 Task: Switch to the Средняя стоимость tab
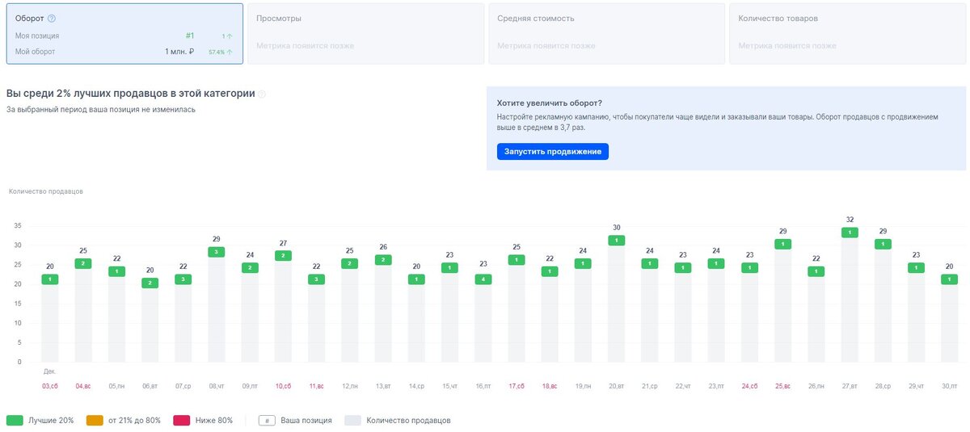(x=606, y=34)
